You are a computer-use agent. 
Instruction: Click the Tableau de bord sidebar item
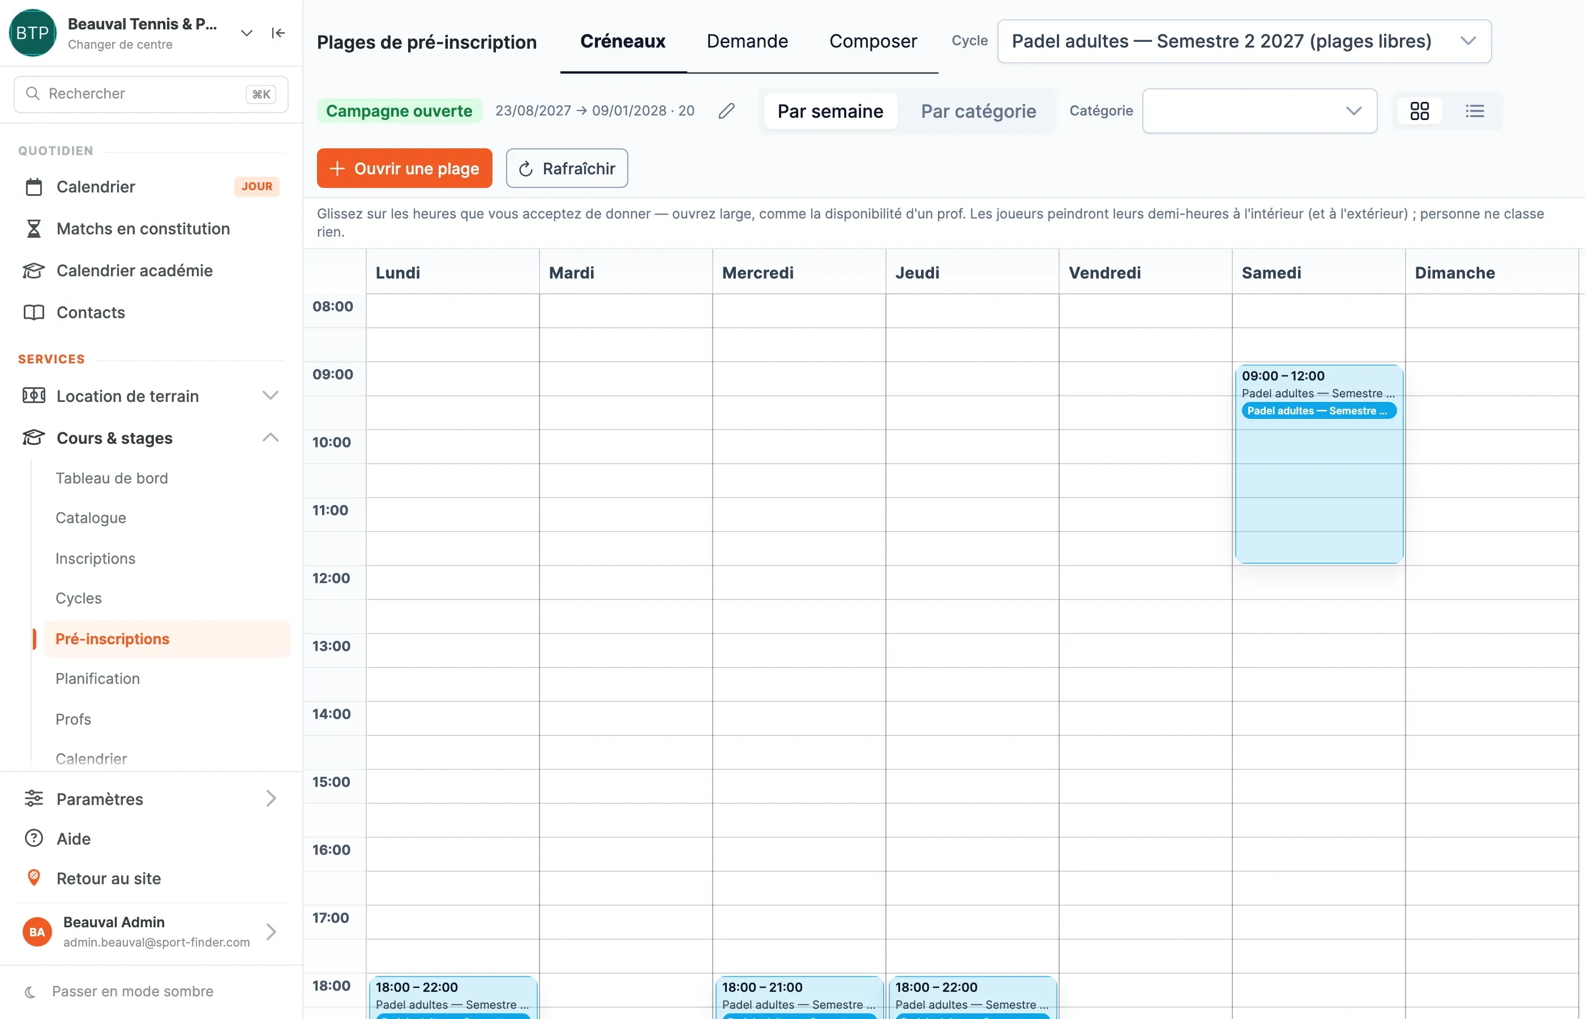(112, 478)
